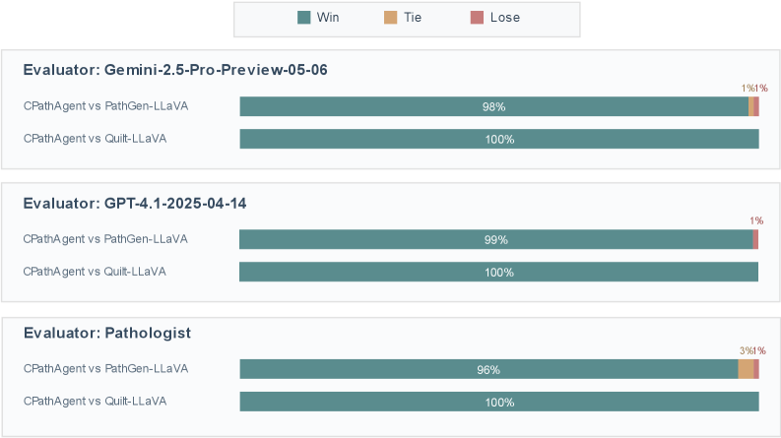This screenshot has height=438, width=781.
Task: Click the orange 3% Tie segment in Pathologist panel
Action: [746, 369]
